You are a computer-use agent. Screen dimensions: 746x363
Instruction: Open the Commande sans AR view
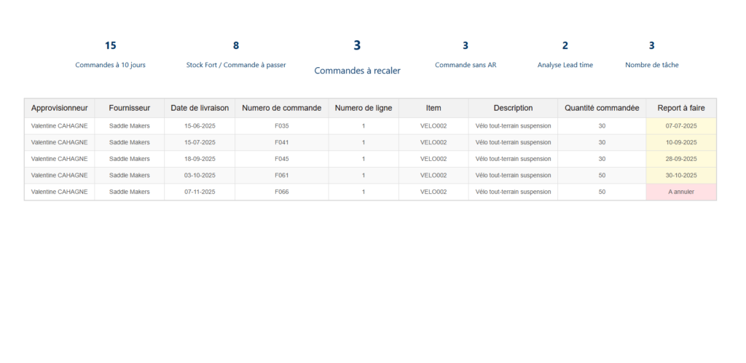click(x=466, y=64)
